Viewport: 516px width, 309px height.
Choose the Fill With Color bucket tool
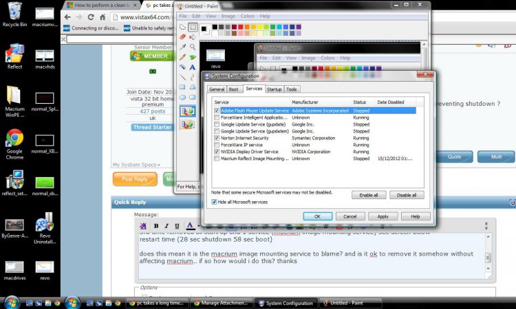tap(193, 37)
